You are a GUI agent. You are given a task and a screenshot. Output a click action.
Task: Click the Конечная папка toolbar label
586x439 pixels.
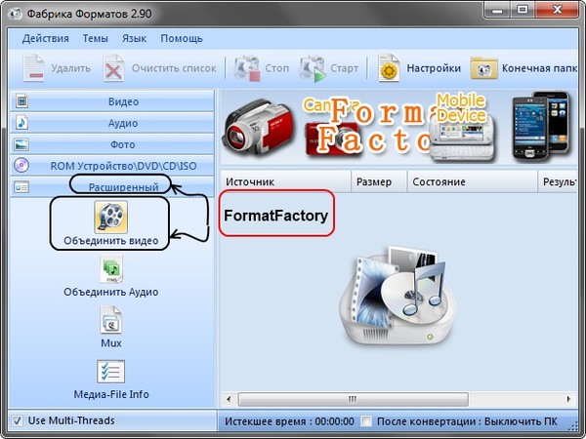(540, 68)
